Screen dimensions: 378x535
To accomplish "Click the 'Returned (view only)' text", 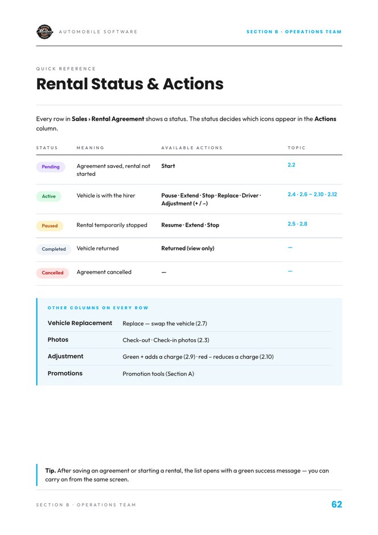I will coord(188,248).
